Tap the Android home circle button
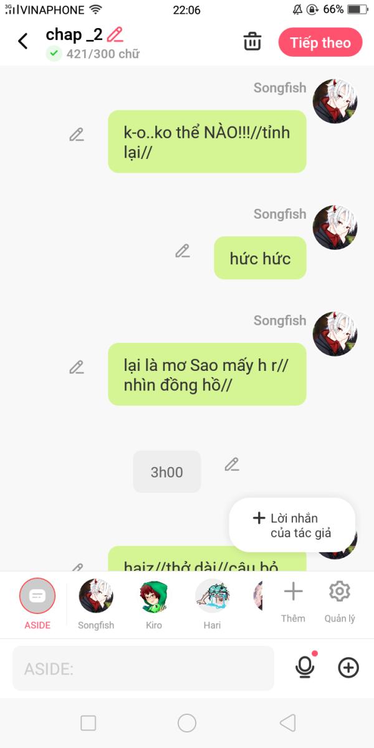Image resolution: width=374 pixels, height=748 pixels. click(x=187, y=723)
